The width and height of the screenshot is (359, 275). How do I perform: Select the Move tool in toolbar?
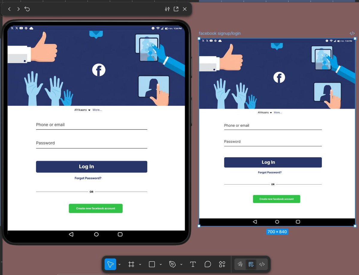pos(110,264)
